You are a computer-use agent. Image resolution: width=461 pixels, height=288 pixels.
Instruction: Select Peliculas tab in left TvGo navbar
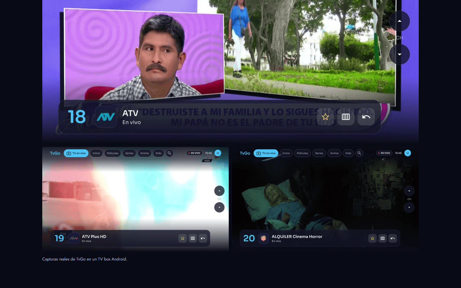pos(113,153)
